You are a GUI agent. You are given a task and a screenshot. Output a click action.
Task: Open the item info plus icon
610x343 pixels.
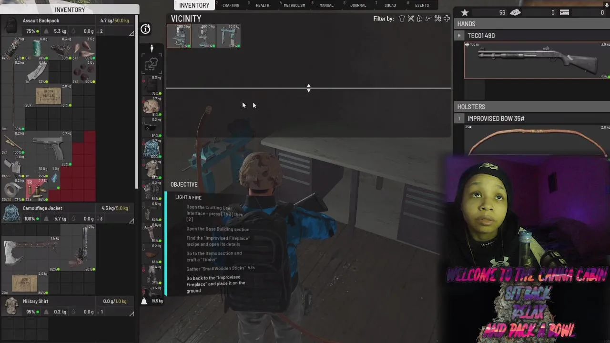click(145, 30)
